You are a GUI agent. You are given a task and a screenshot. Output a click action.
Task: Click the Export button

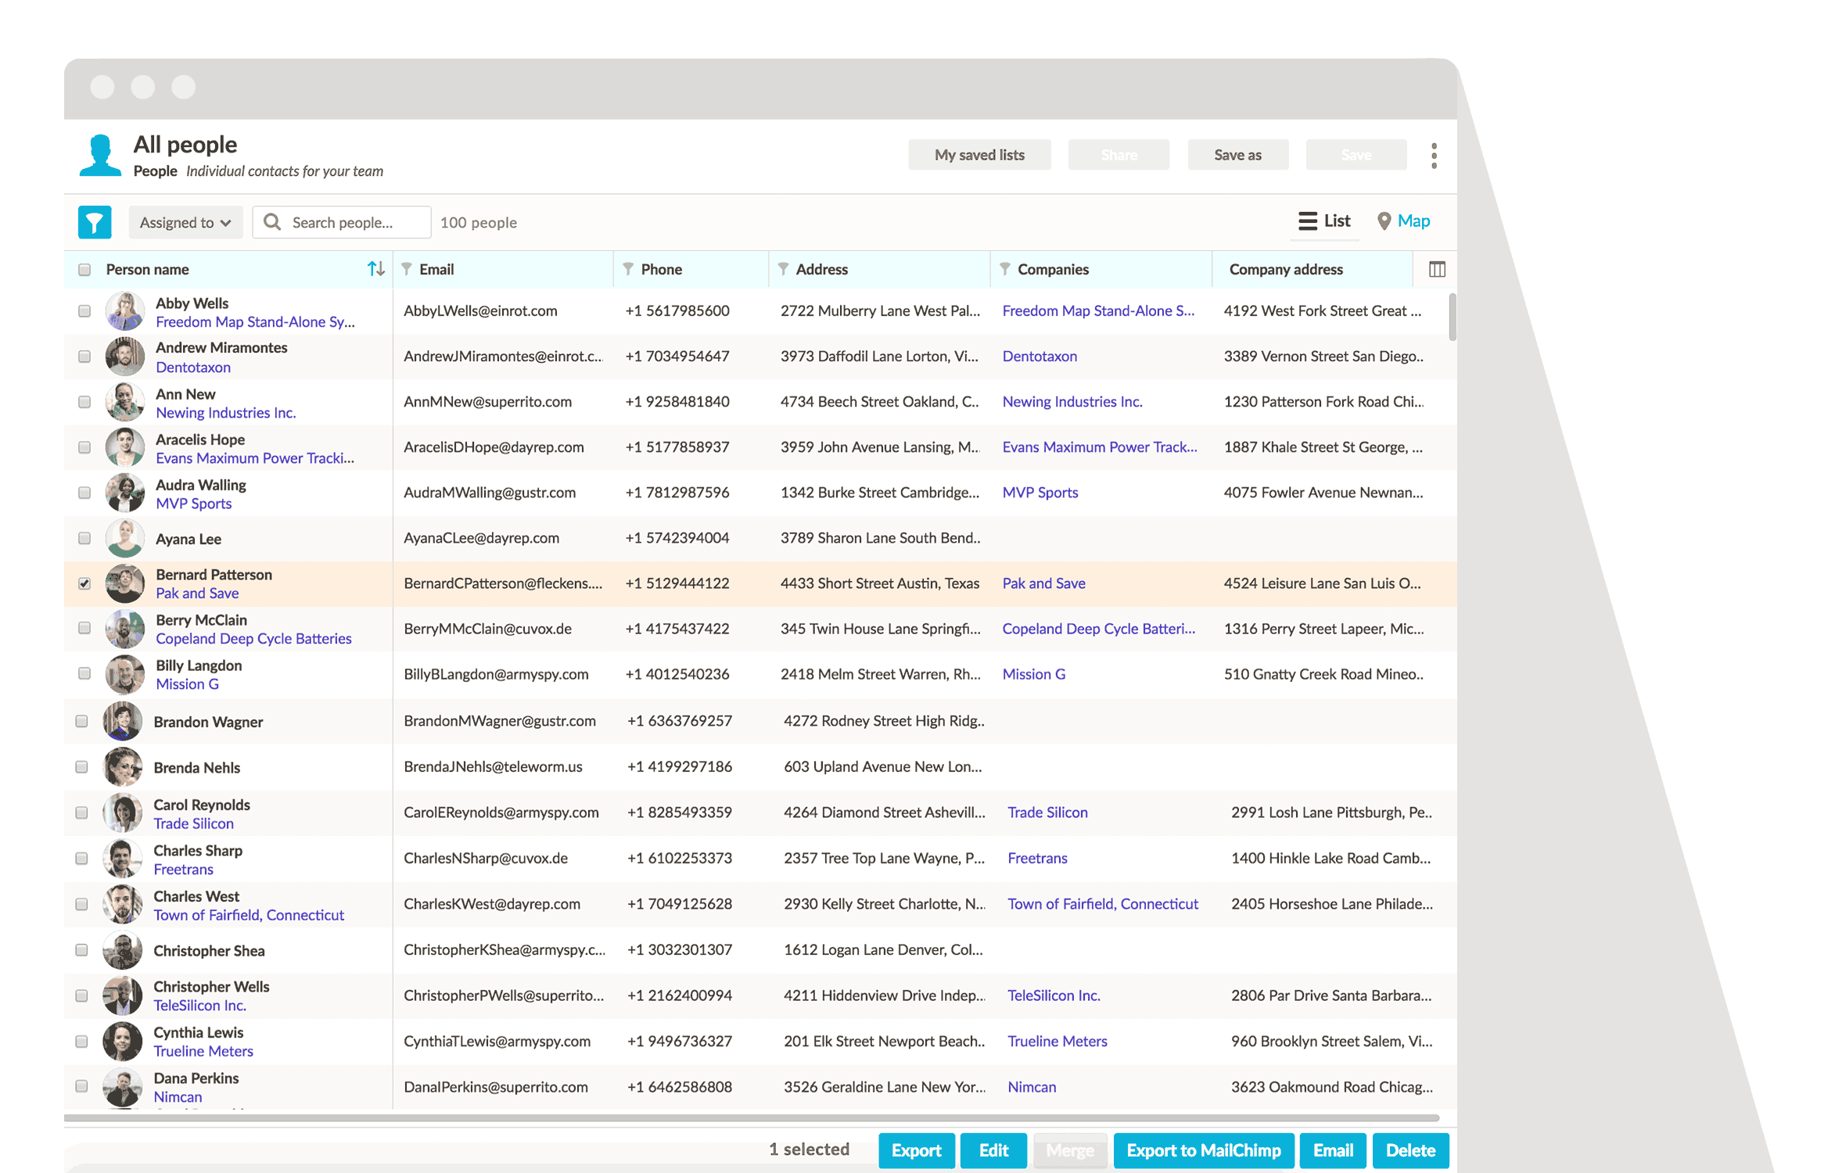[916, 1150]
